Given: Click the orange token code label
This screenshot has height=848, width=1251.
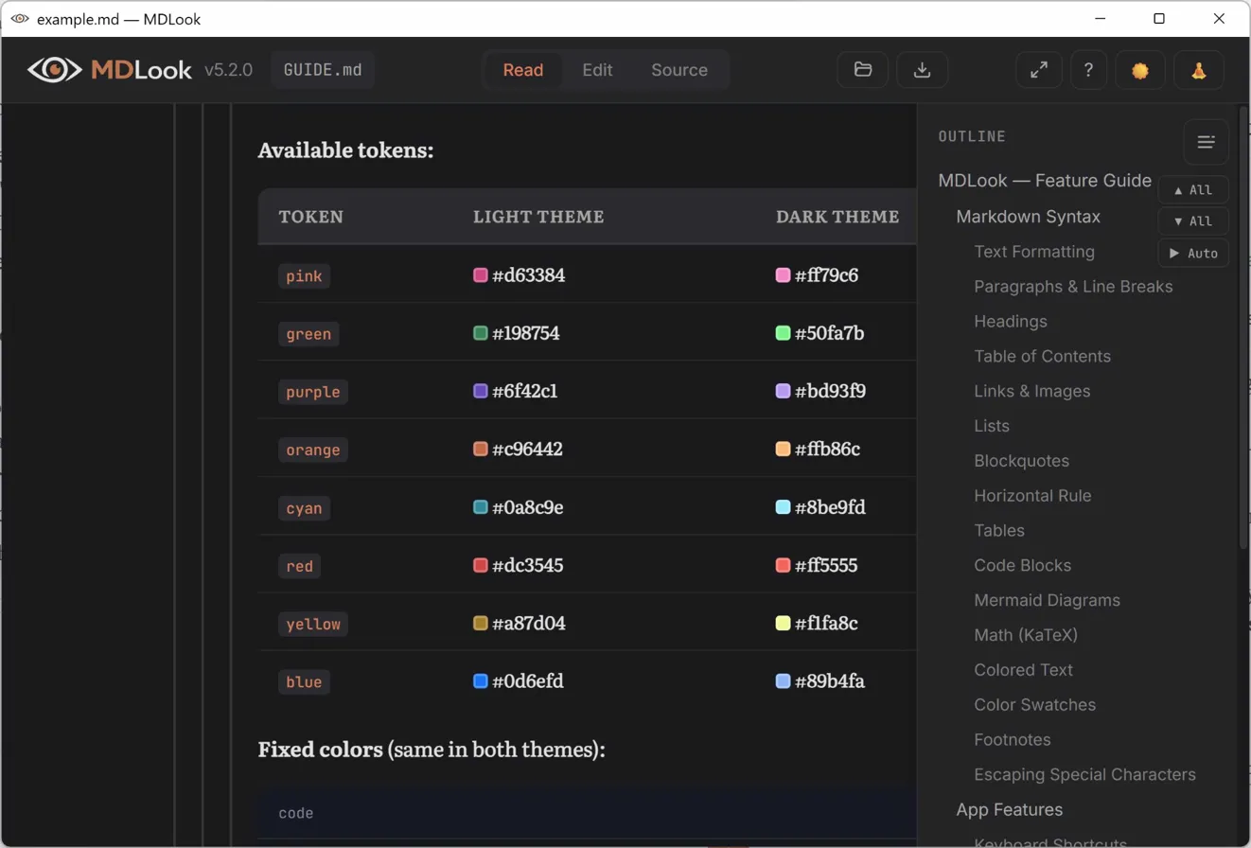Looking at the screenshot, I should [313, 450].
